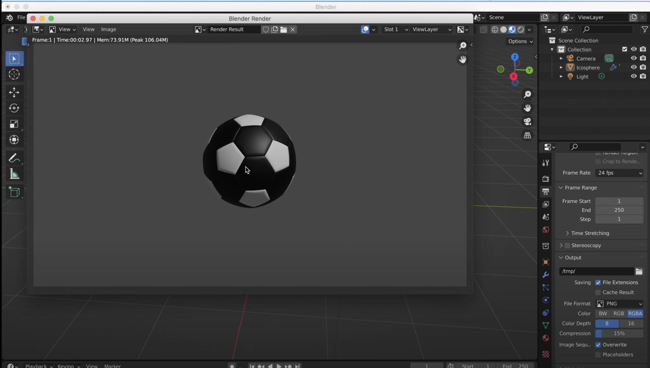This screenshot has height=368, width=650.
Task: Open the Modifier Properties wrench tab
Action: point(545,275)
